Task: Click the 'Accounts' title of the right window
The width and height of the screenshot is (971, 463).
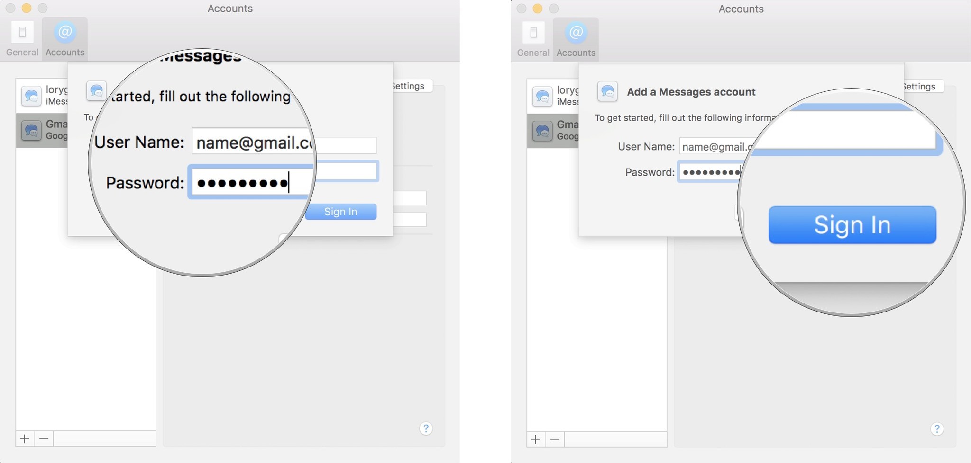Action: [x=741, y=9]
